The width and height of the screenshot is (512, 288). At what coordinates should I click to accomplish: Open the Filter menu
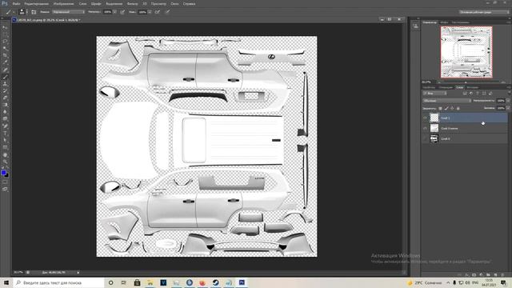(x=132, y=3)
